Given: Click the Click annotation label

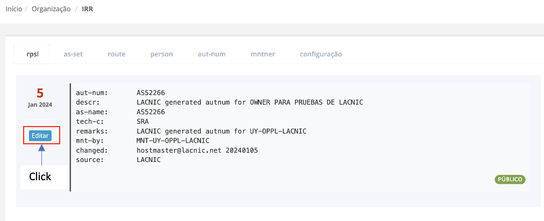Looking at the screenshot, I should click(40, 176).
